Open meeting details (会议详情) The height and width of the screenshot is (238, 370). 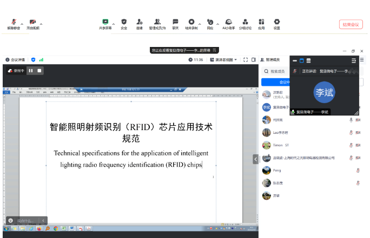tap(17, 60)
